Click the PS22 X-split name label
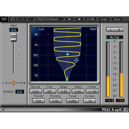 [112, 109]
